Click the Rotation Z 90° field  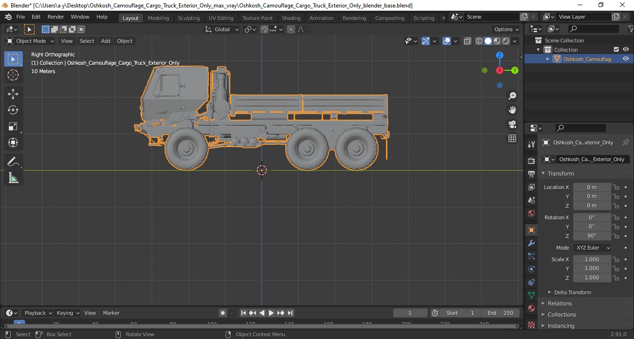[x=592, y=236]
